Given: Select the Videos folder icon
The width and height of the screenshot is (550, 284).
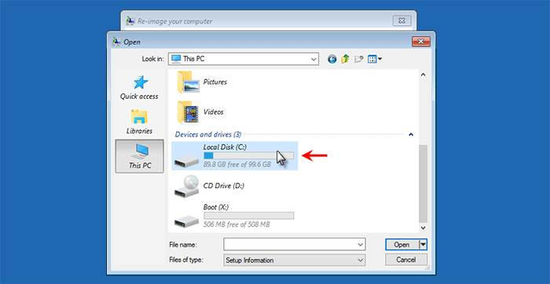Looking at the screenshot, I should coord(189,112).
